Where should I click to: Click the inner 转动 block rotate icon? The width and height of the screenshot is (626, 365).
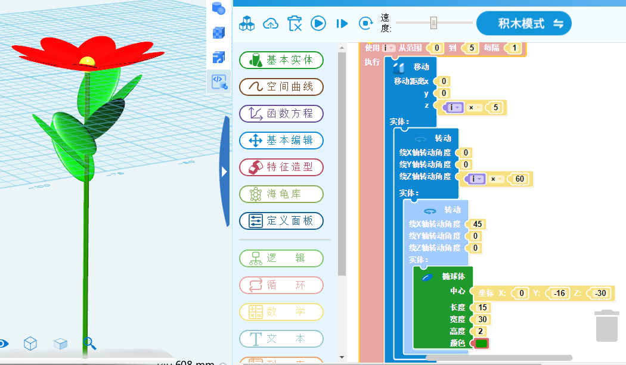(x=430, y=211)
